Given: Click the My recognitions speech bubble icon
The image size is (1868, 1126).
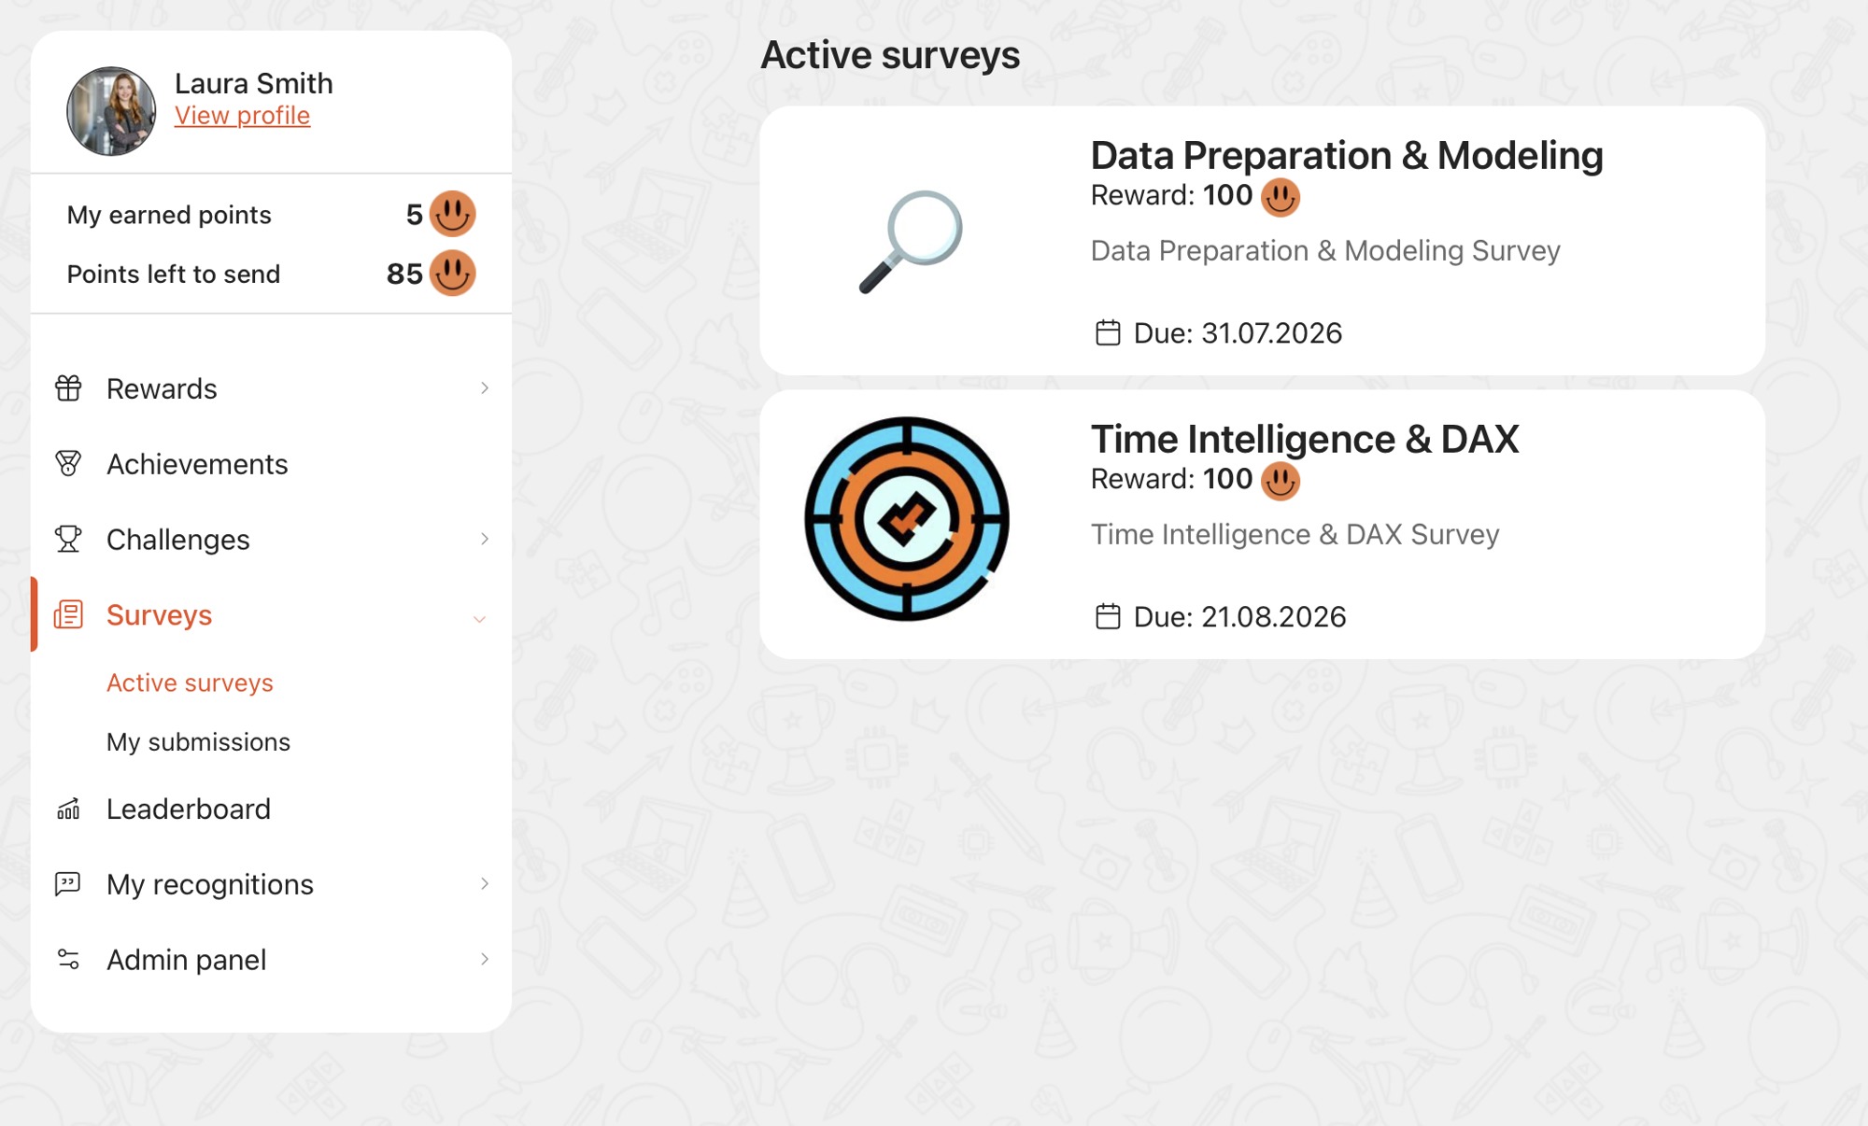Looking at the screenshot, I should (x=68, y=884).
